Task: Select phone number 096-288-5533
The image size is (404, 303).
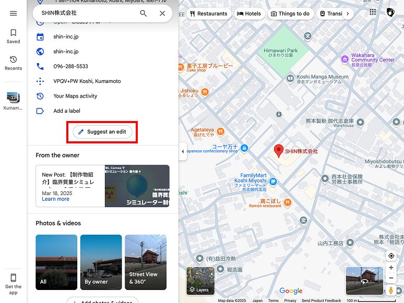Action: point(70,66)
